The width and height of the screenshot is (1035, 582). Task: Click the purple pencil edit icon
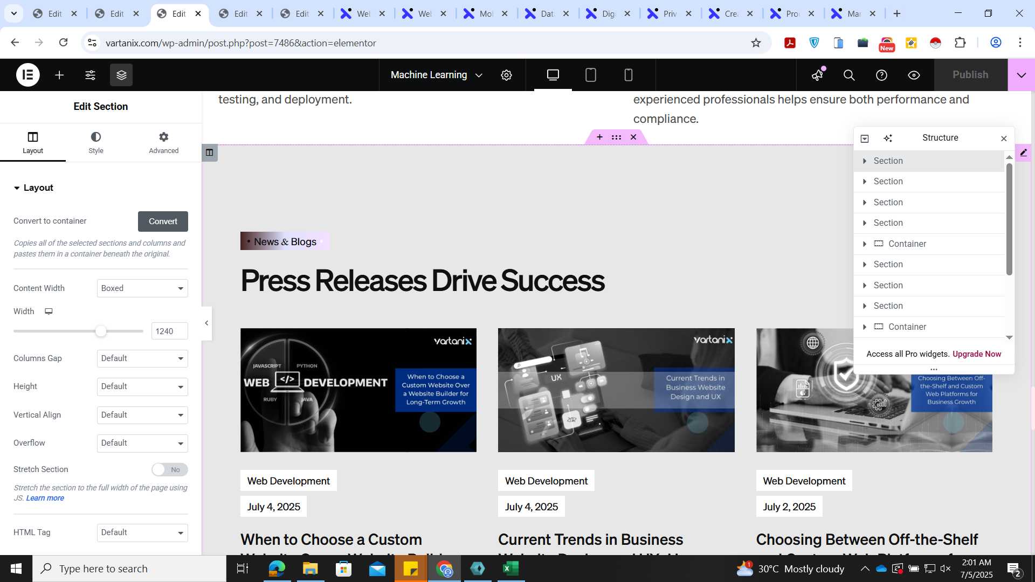pos(1024,153)
